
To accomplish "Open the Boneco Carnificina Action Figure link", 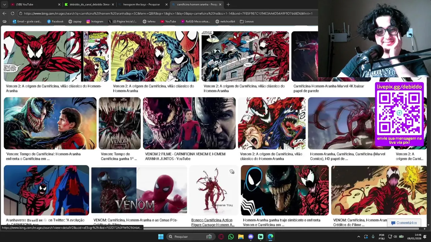I will click(213, 223).
